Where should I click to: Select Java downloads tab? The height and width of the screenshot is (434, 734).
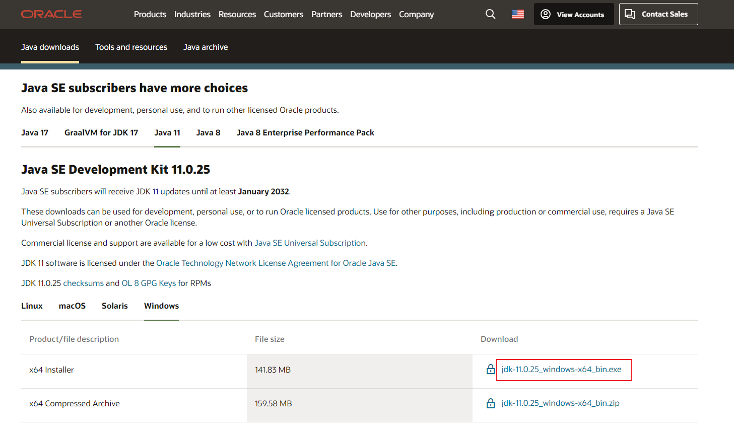[50, 47]
